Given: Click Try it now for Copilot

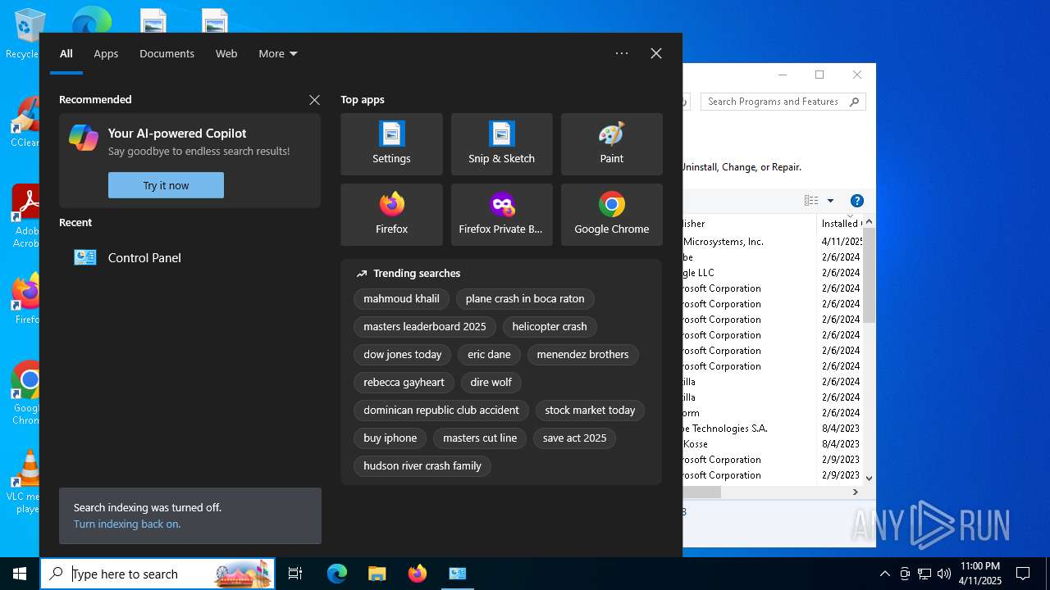Looking at the screenshot, I should 166,185.
